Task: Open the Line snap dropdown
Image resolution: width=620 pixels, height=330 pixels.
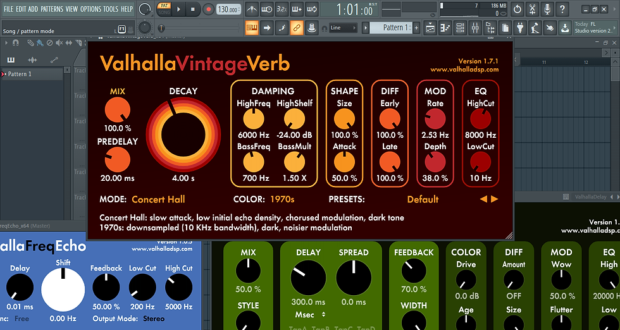Action: [x=343, y=28]
